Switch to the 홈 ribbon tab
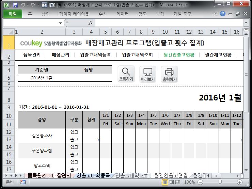Viewport: 252px width, 189px height. [x=30, y=14]
